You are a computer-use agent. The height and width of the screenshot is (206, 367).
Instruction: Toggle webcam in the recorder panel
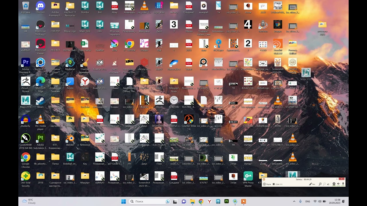334,184
